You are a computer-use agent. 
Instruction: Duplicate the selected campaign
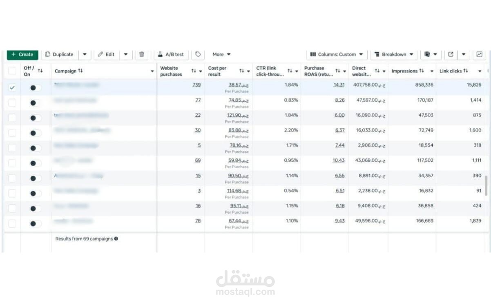click(x=59, y=54)
